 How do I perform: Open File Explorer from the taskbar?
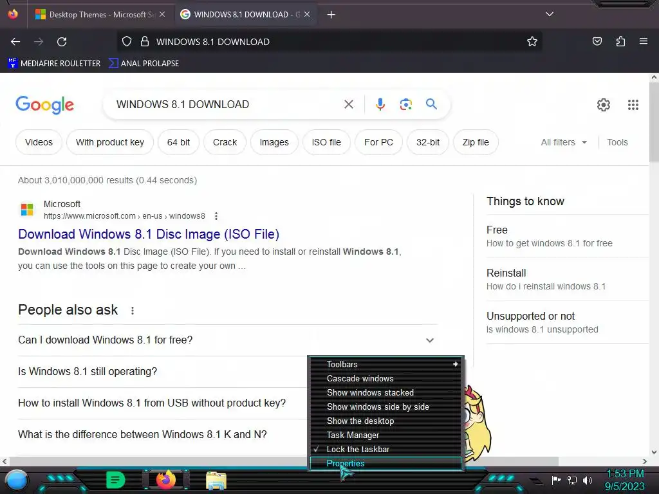216,480
